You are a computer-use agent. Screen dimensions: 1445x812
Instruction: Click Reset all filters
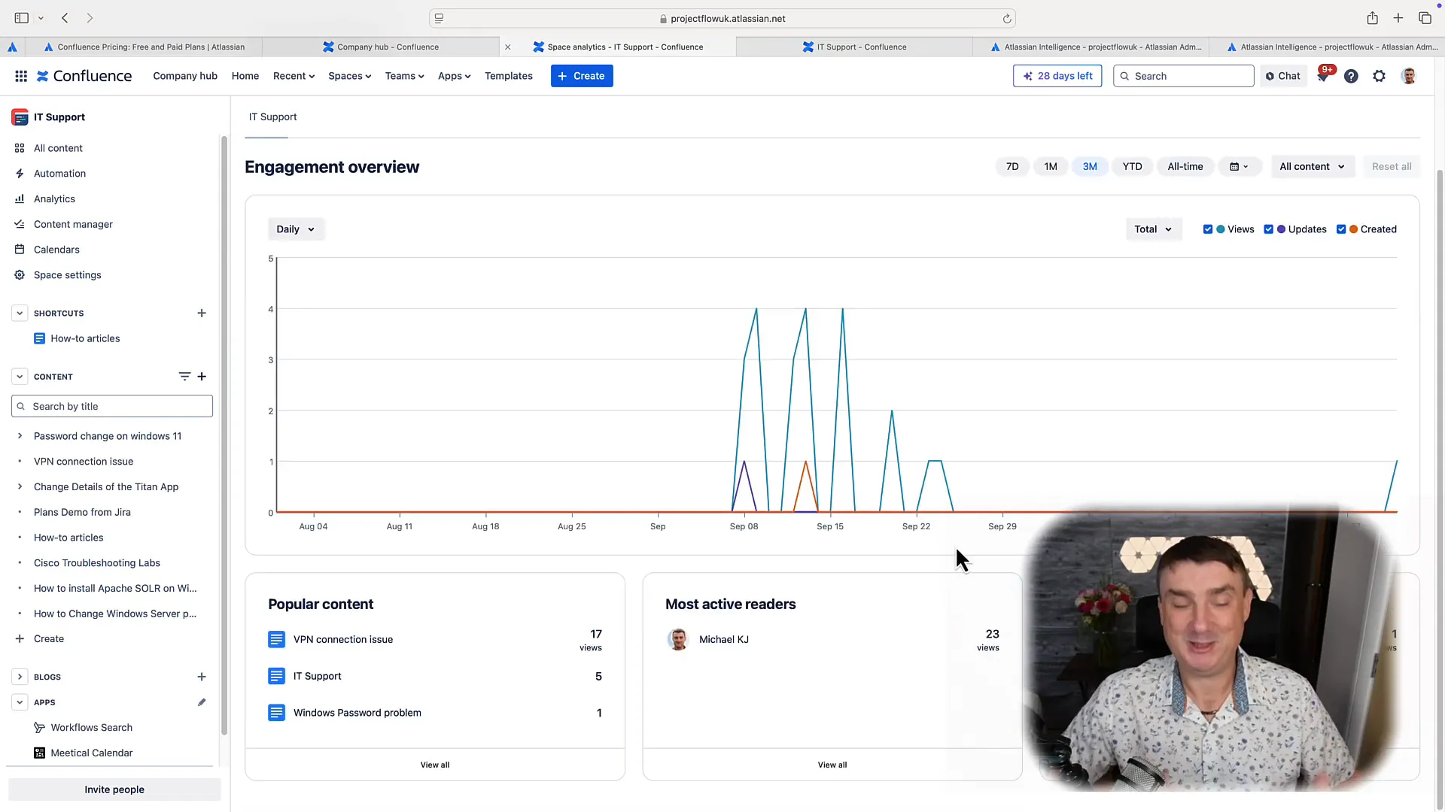[1392, 167]
